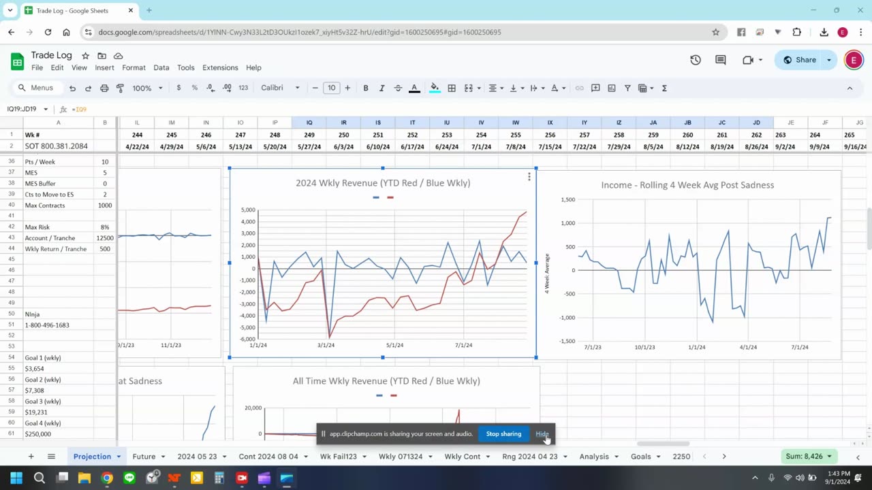Open more number formats 123

[243, 88]
